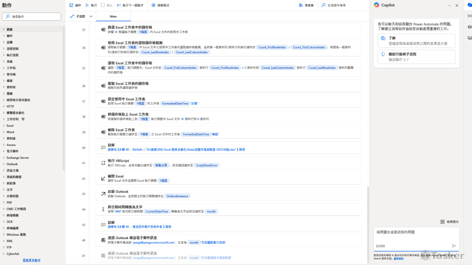This screenshot has width=472, height=265.
Task: Open the 查看更多動作 link
Action: point(32,260)
